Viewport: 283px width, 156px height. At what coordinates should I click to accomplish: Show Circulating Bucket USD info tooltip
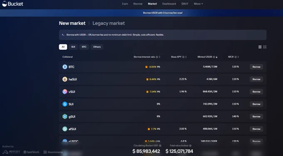[160, 146]
